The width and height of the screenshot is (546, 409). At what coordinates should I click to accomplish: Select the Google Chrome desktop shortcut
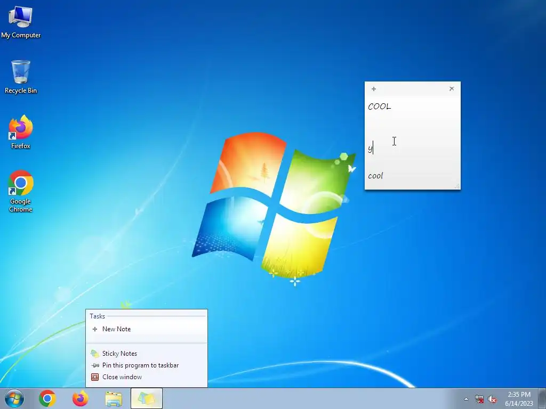click(21, 191)
